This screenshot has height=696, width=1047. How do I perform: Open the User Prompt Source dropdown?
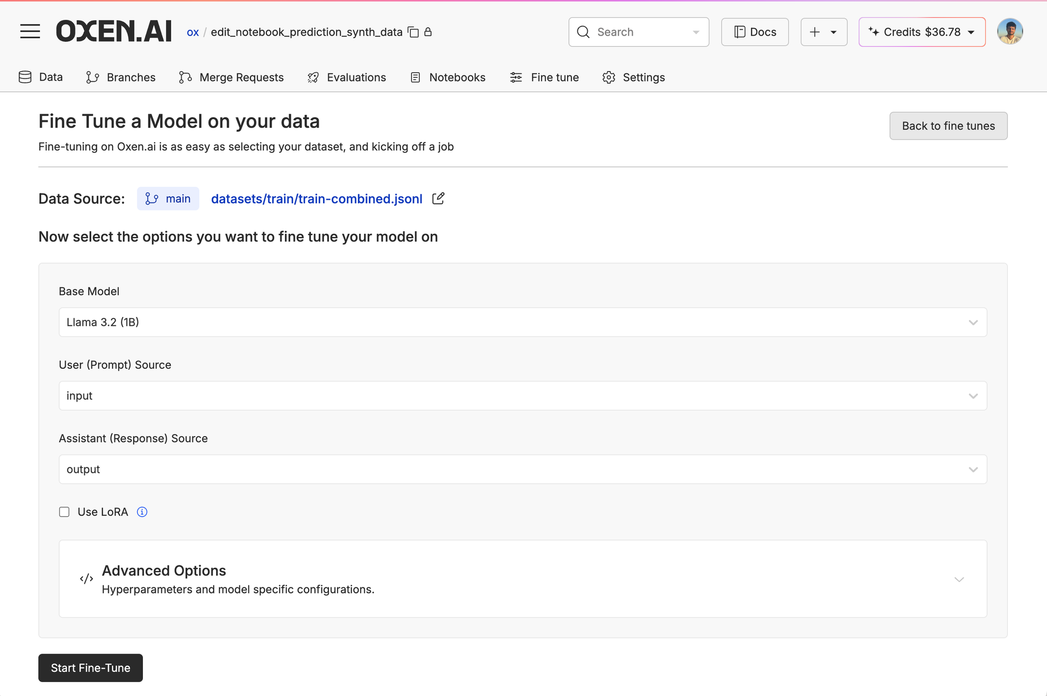pyautogui.click(x=522, y=396)
